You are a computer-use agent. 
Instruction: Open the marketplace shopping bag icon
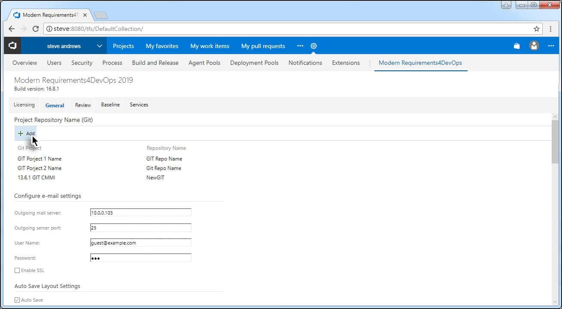[x=517, y=46]
